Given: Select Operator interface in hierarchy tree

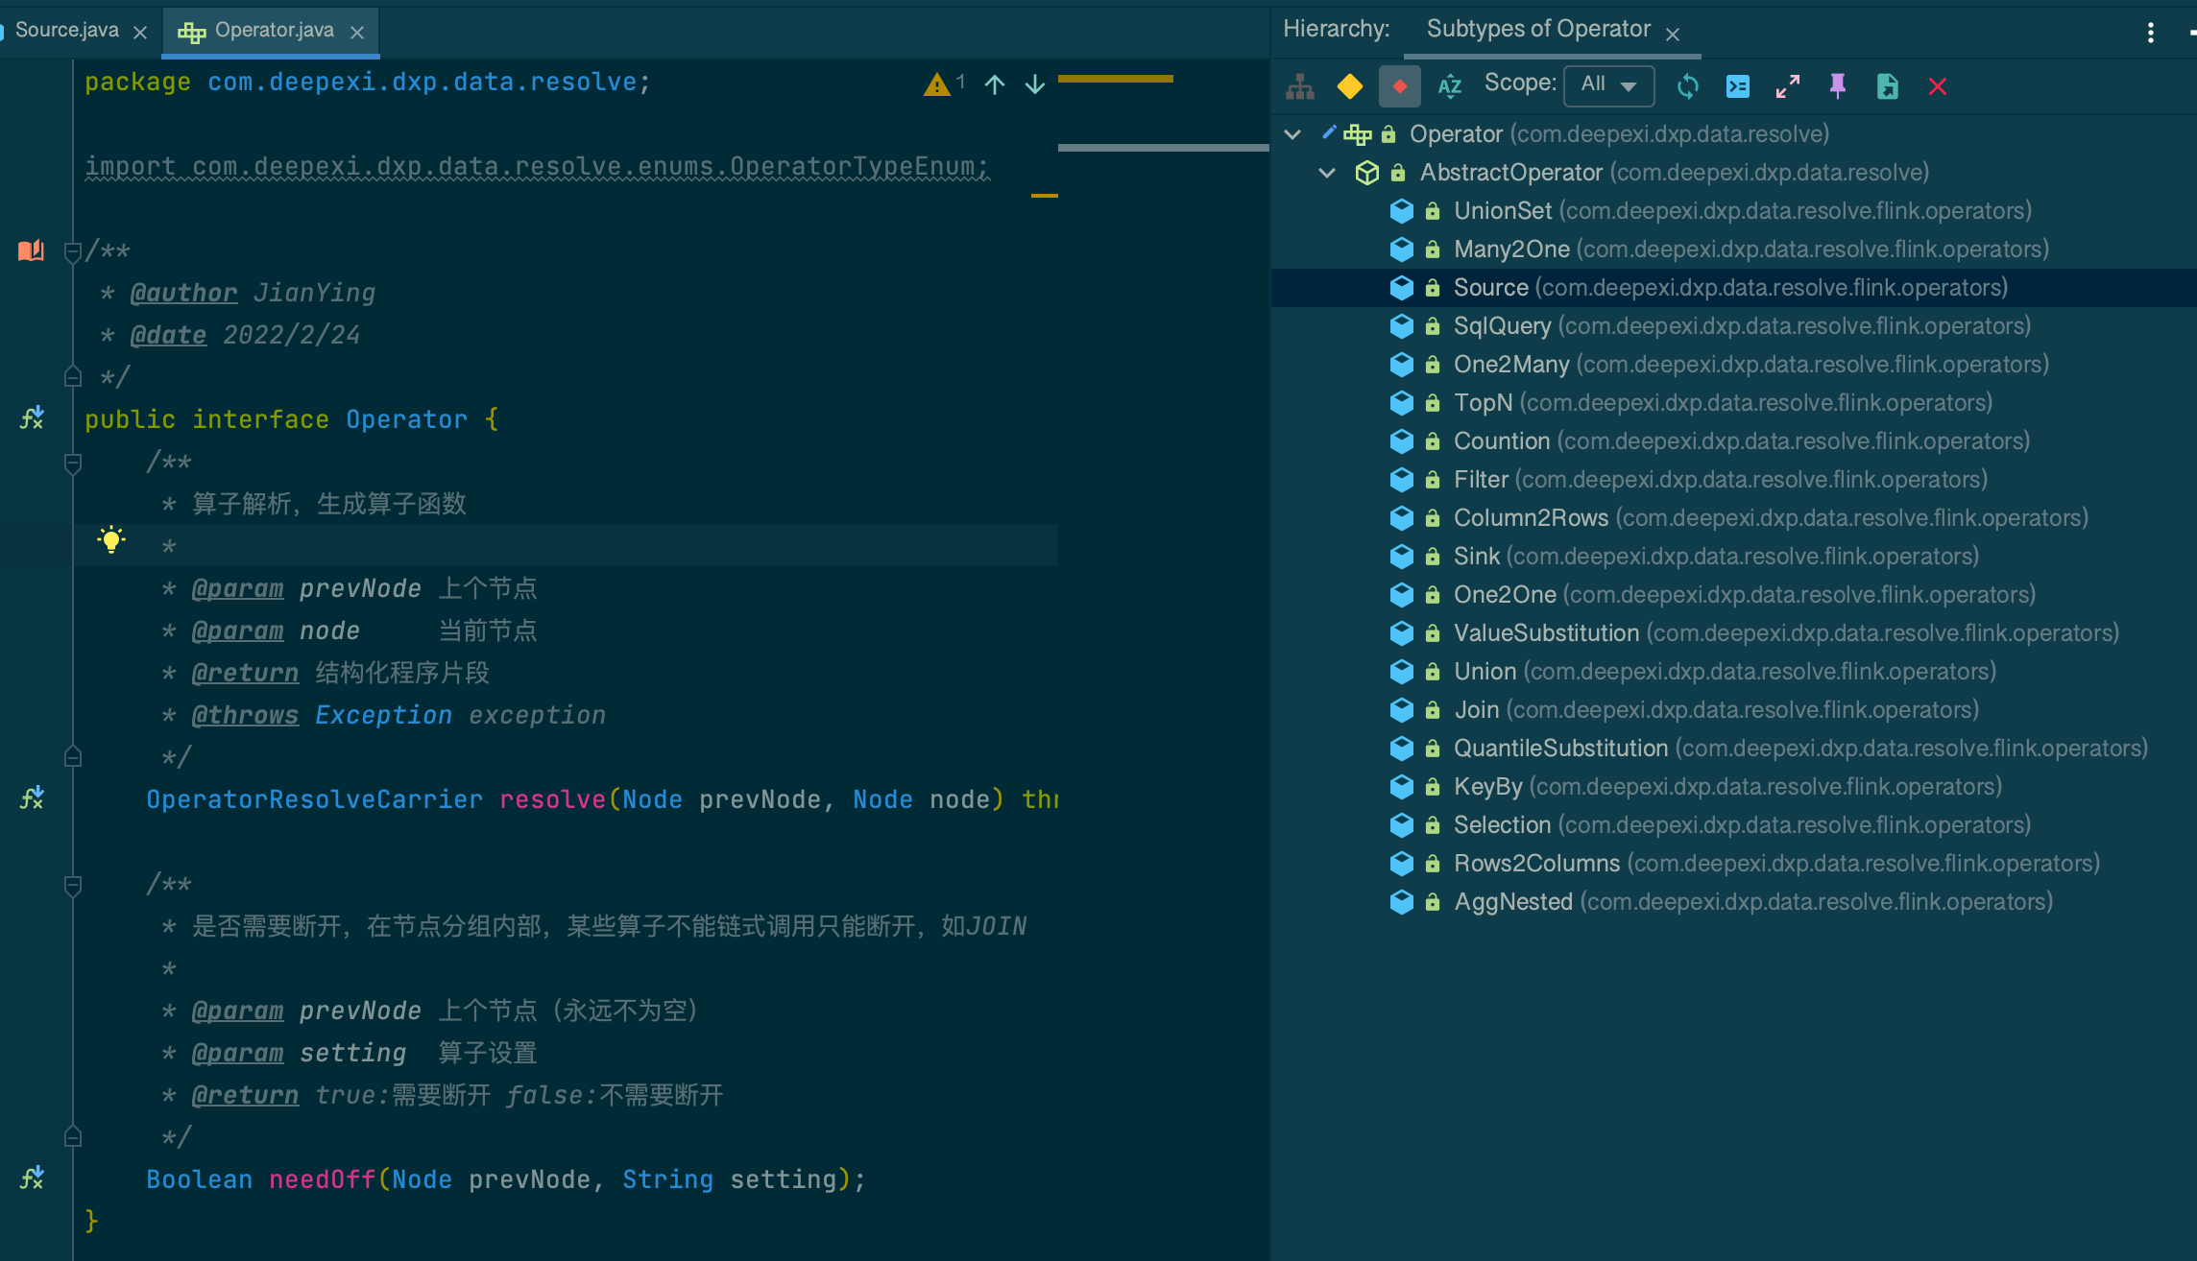Looking at the screenshot, I should tap(1619, 133).
